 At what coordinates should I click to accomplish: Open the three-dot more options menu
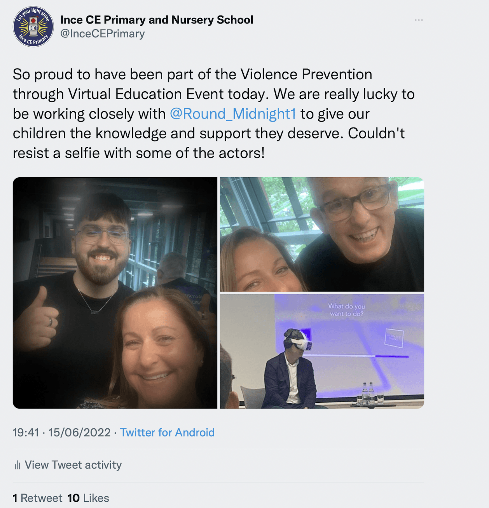(x=419, y=20)
